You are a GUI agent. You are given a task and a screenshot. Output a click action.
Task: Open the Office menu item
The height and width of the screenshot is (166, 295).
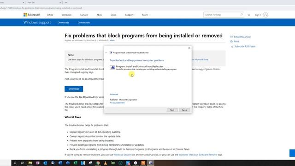coord(50,15)
